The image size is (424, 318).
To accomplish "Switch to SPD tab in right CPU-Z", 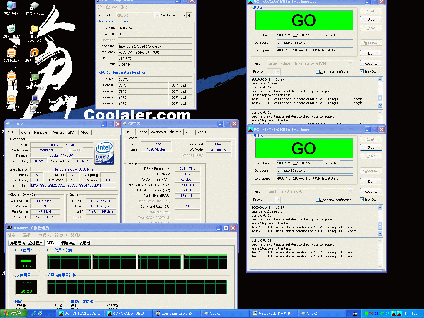I will pyautogui.click(x=187, y=132).
